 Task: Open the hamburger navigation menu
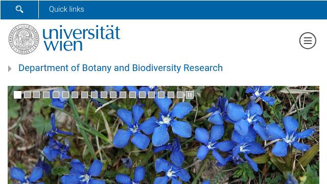click(x=308, y=41)
